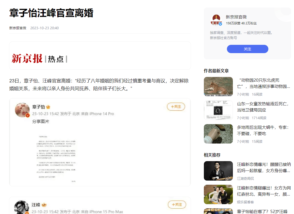The image size is (294, 214).
Task: Click the tiger thumbnail image
Action: 218,87
